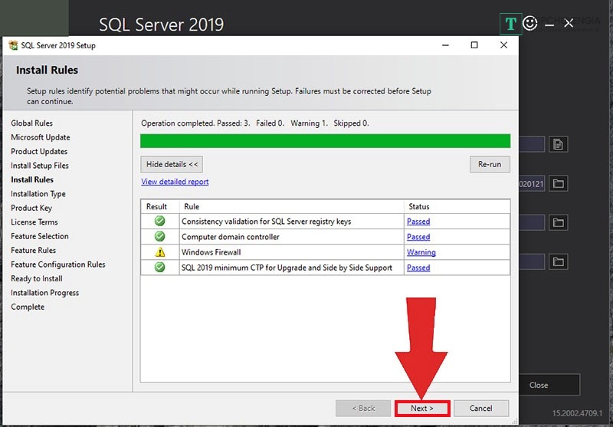Click green check icon for SQL 2019 minimum CTP

159,268
